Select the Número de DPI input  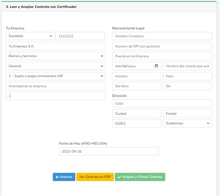(x=162, y=46)
